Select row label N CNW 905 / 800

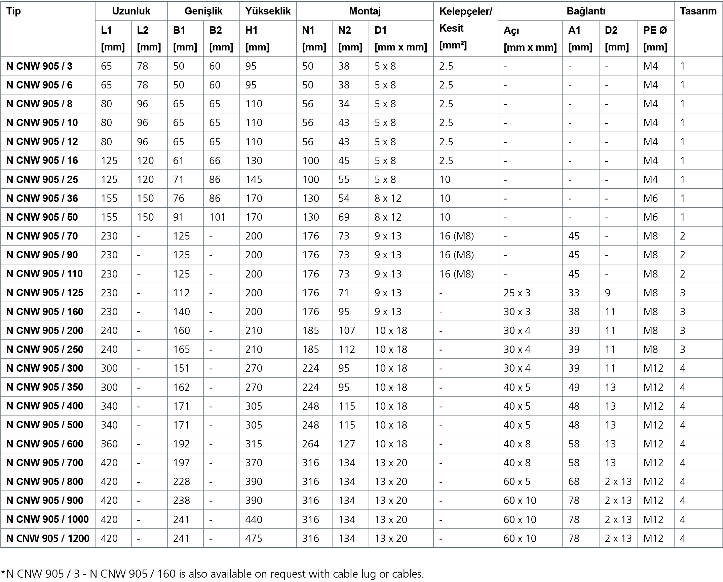pos(45,481)
